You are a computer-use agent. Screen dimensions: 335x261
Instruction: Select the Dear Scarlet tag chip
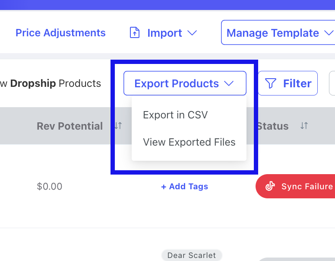coord(191,255)
